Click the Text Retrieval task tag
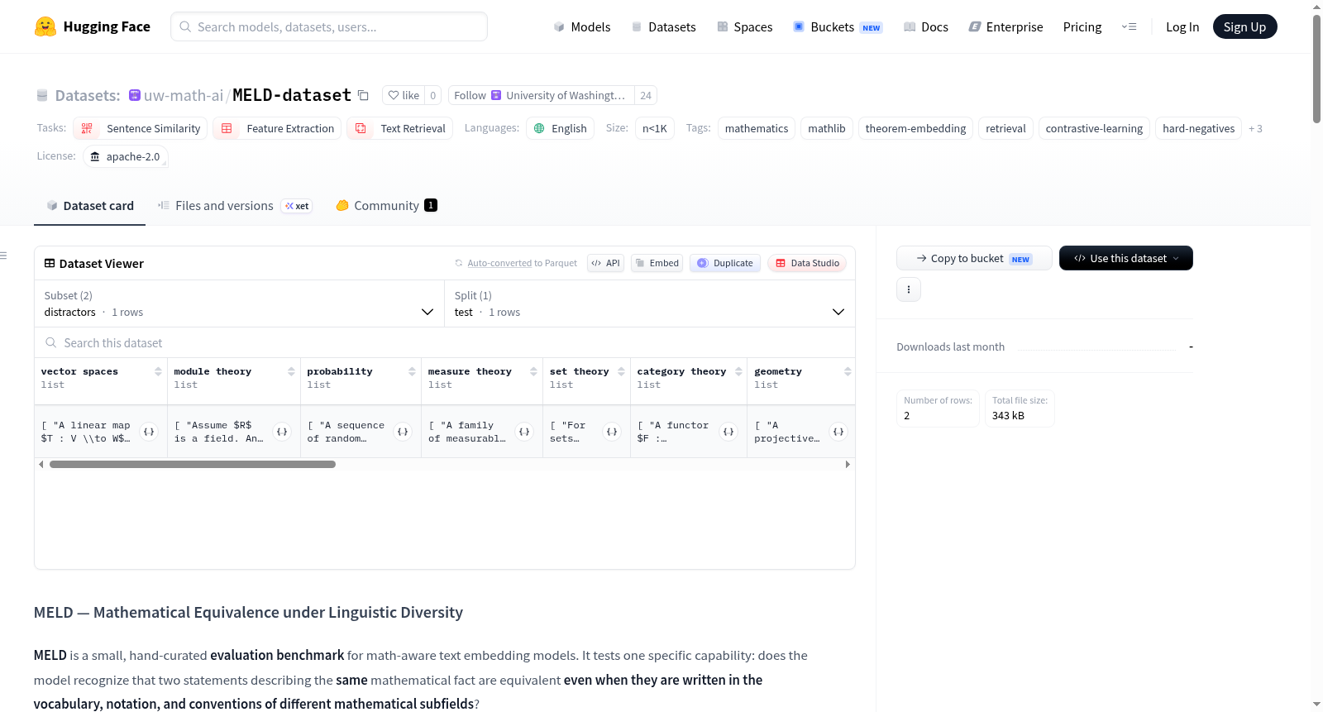 click(400, 128)
